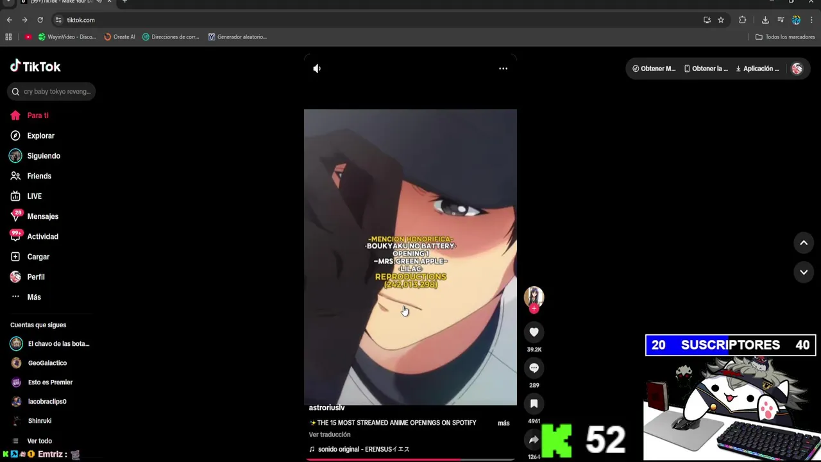Click the install app icon in the address bar

[707, 20]
